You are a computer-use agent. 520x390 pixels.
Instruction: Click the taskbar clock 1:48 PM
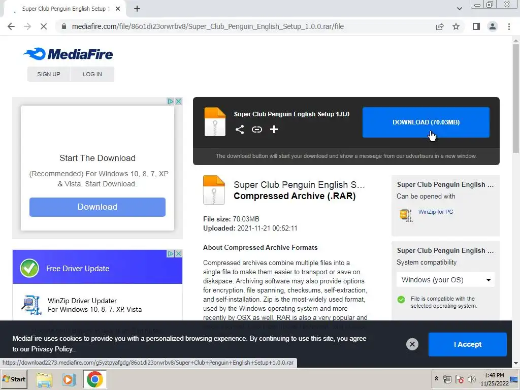pos(494,375)
